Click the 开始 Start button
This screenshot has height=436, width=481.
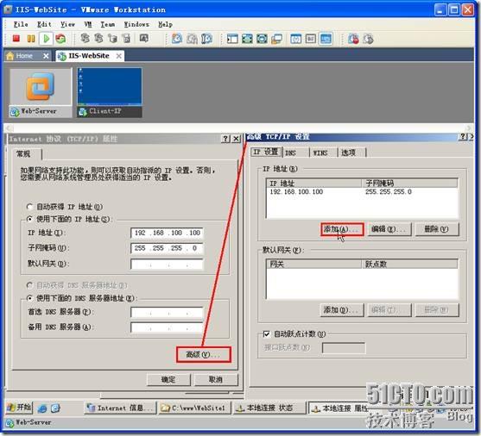coord(19,408)
